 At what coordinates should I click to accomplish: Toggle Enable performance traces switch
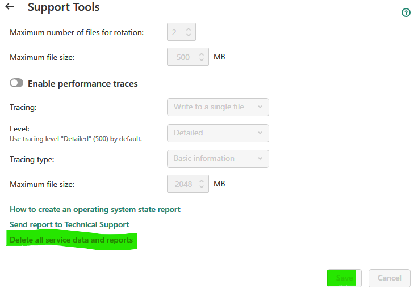(16, 83)
